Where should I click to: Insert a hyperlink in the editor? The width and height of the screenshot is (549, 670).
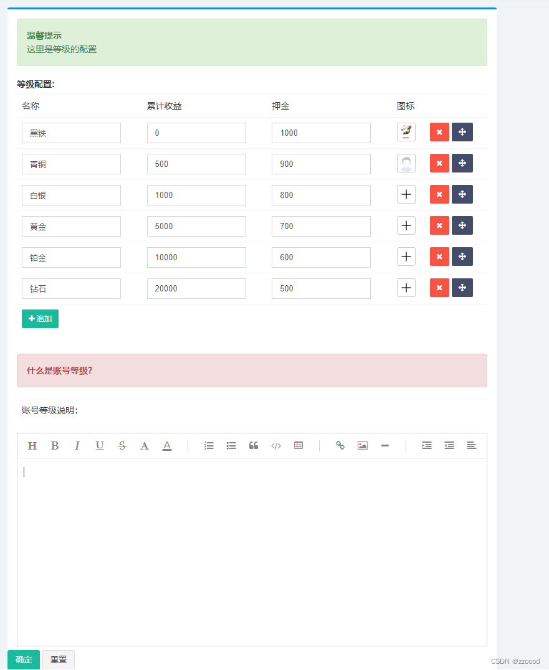point(340,445)
